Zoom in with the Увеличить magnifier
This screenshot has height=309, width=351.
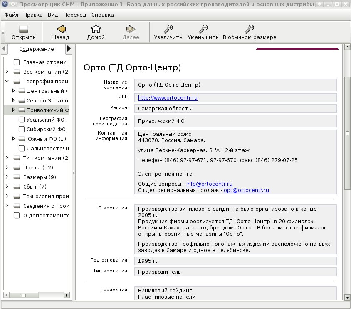pos(168,29)
